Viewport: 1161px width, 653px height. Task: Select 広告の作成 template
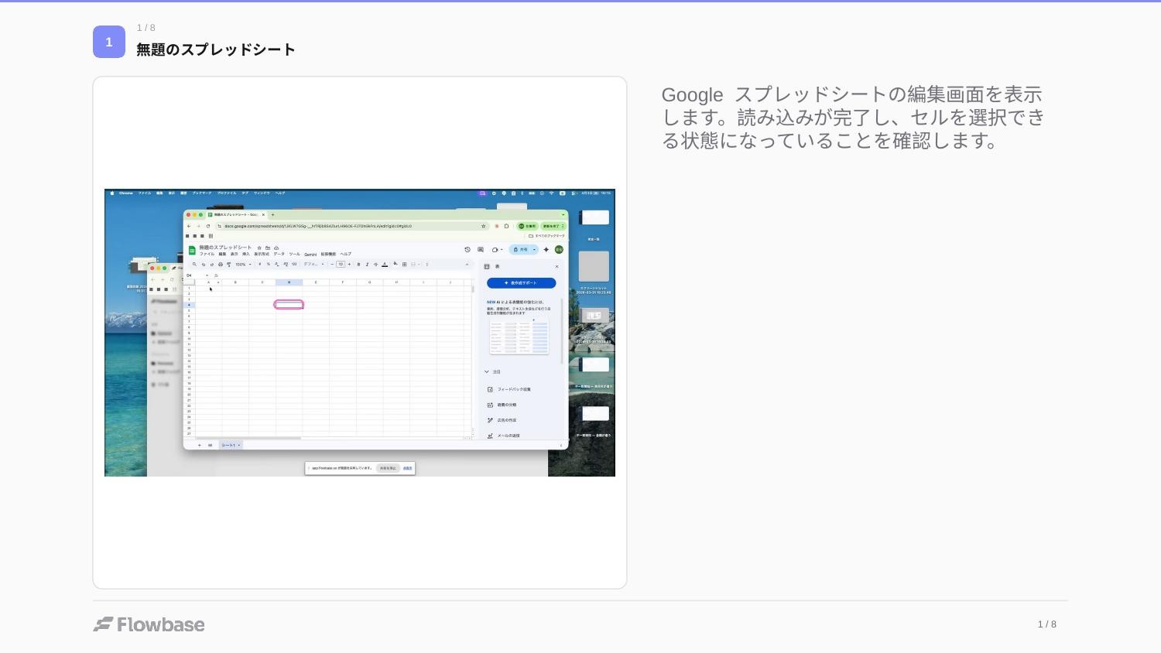[506, 420]
